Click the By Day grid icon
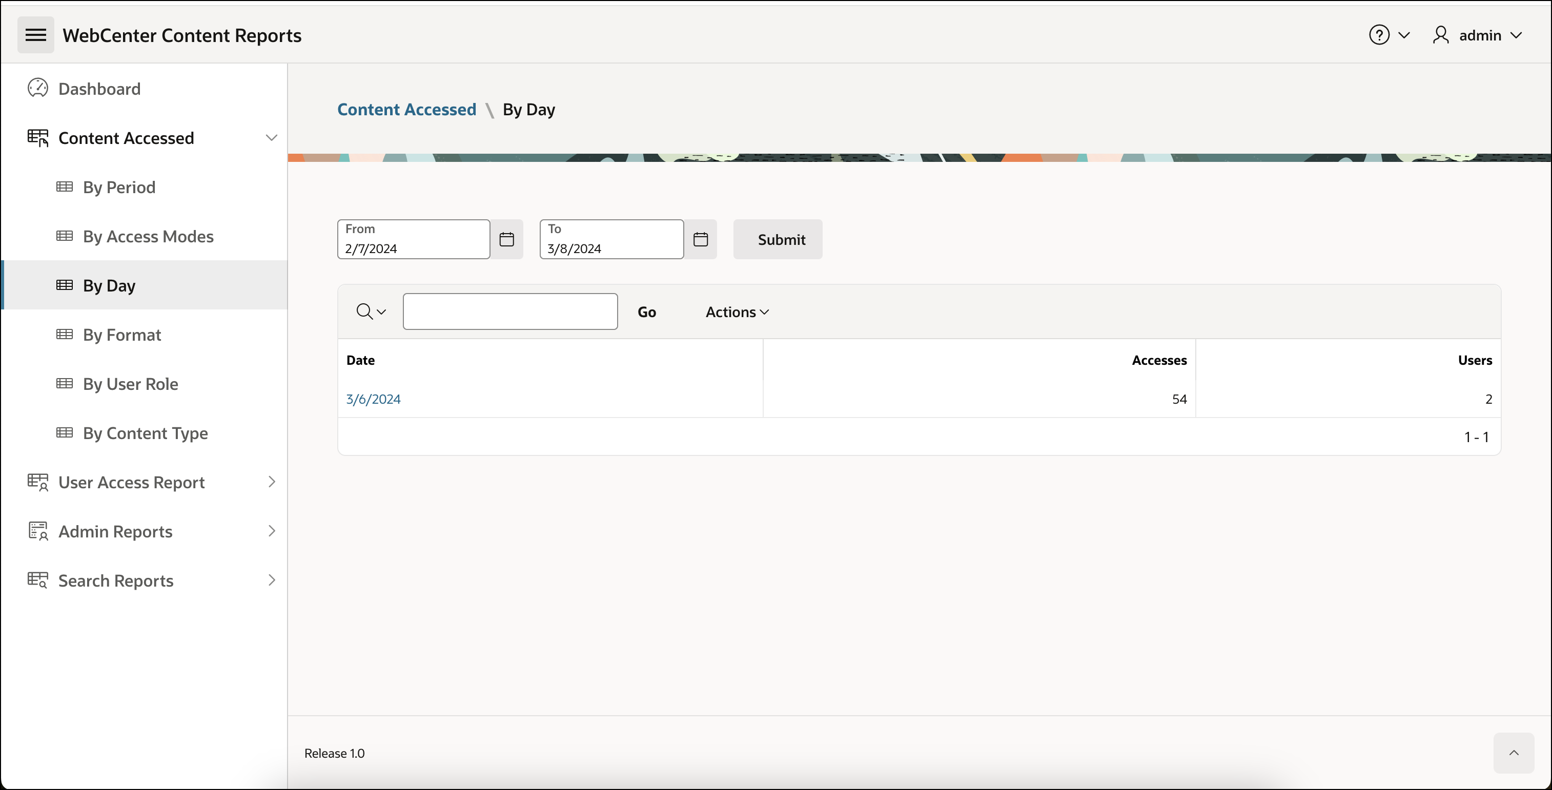1552x790 pixels. [65, 285]
